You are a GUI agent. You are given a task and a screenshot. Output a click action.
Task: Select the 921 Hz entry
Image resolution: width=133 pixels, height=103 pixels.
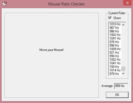click(115, 53)
